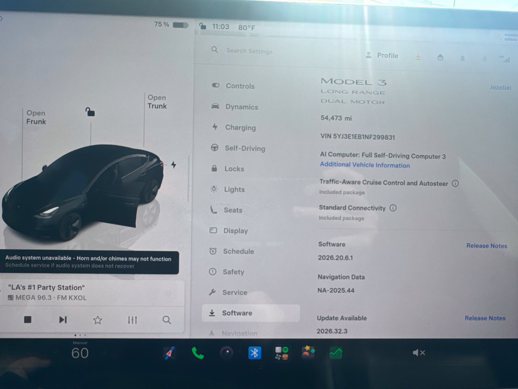Open the Display settings menu
518x389 pixels.
tap(229, 230)
